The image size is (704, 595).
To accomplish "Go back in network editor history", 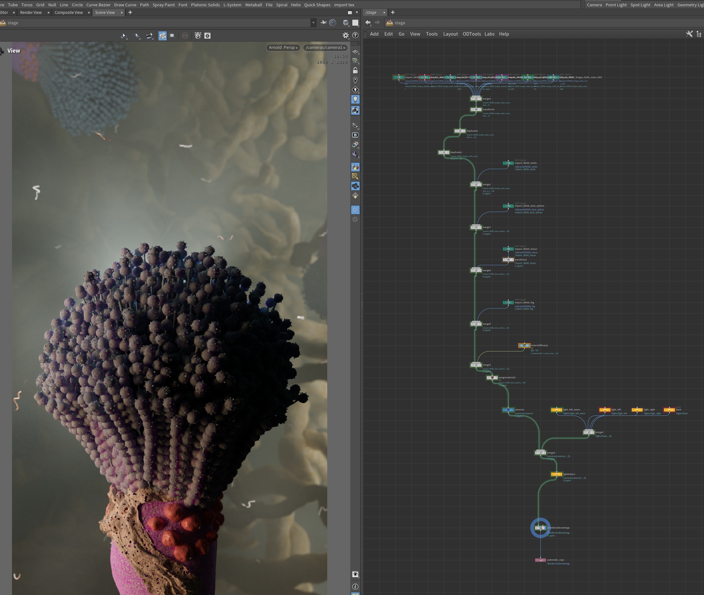I will [x=368, y=23].
